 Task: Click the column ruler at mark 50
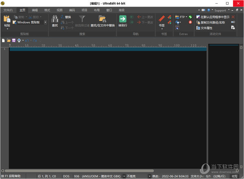click(93, 45)
